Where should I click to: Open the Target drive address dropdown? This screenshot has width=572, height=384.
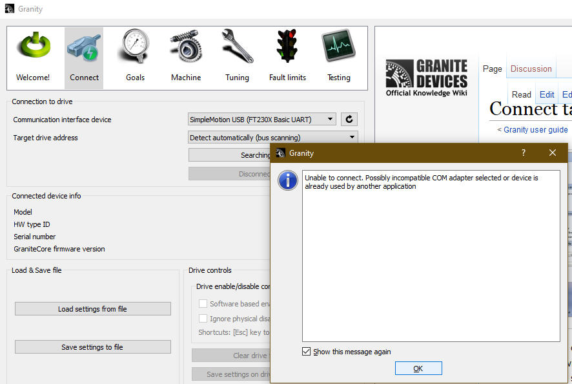[273, 138]
